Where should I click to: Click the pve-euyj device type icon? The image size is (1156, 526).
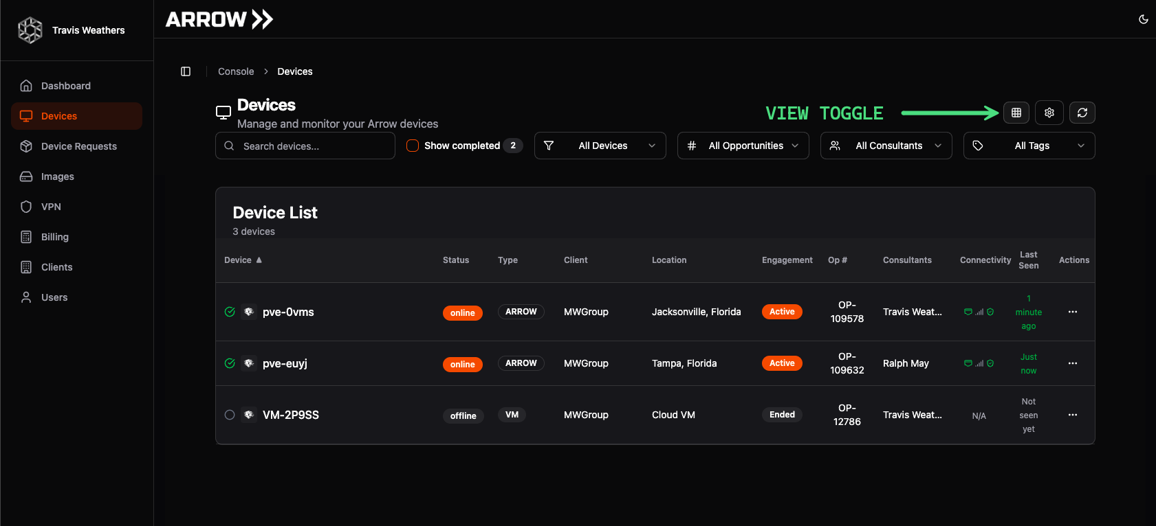click(249, 363)
